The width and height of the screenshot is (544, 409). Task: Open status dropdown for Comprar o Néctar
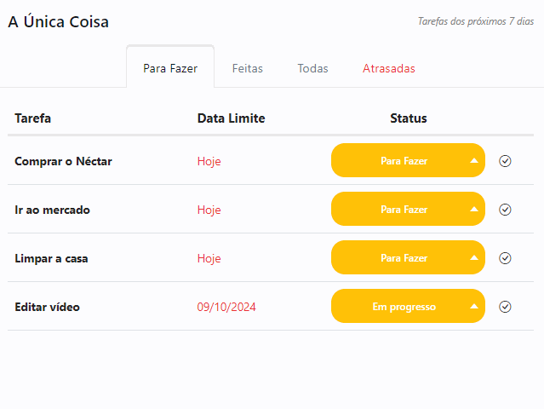click(x=408, y=160)
